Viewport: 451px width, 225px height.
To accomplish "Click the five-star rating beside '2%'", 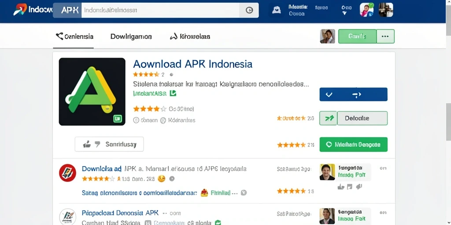I will pos(291,145).
